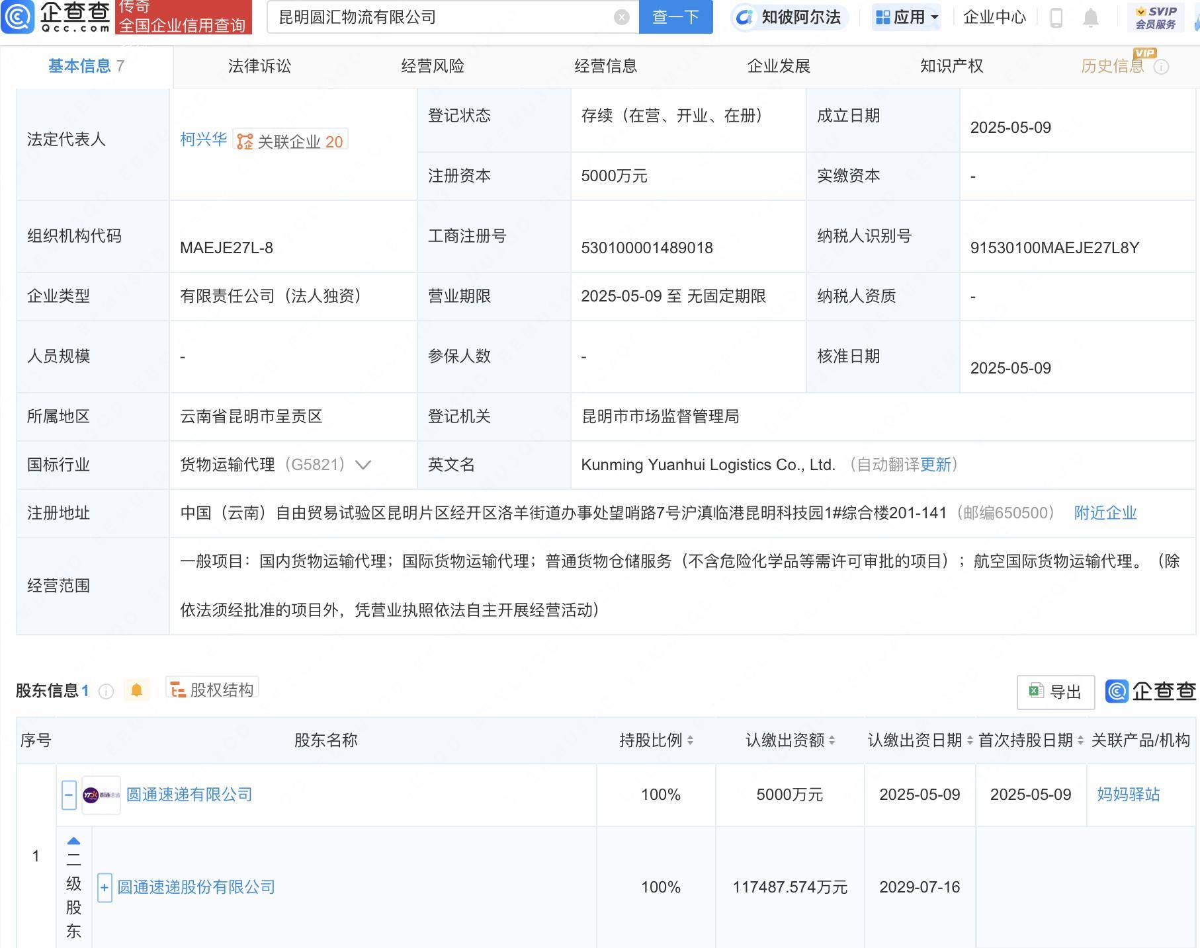Open SVIP 会员服务 panel
This screenshot has width=1200, height=948.
click(x=1154, y=18)
